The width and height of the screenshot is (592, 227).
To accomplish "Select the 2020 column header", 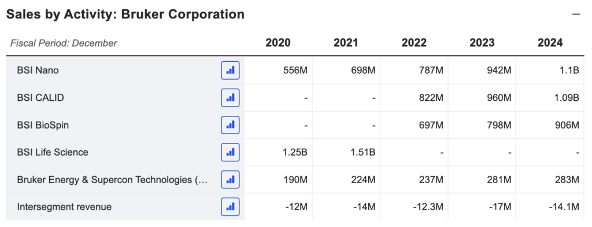I will 278,43.
